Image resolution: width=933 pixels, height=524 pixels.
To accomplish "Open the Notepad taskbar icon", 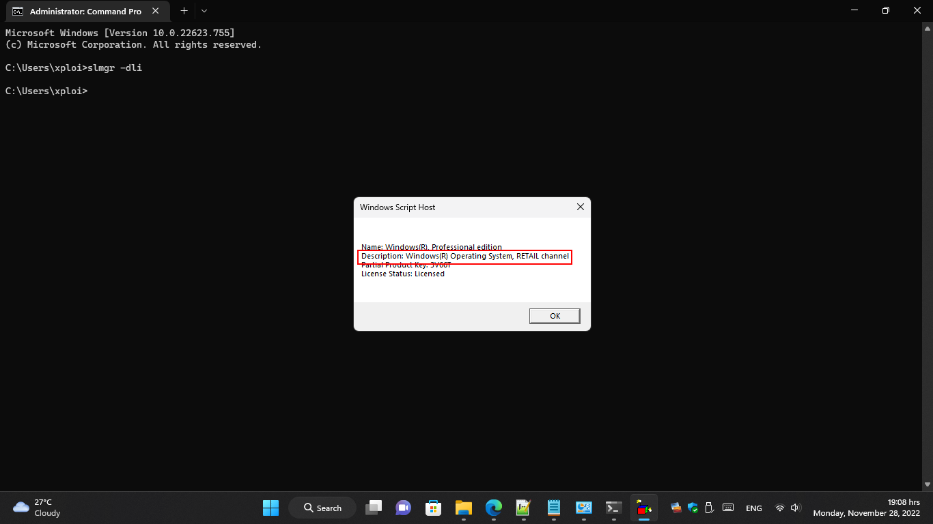I will tap(554, 508).
